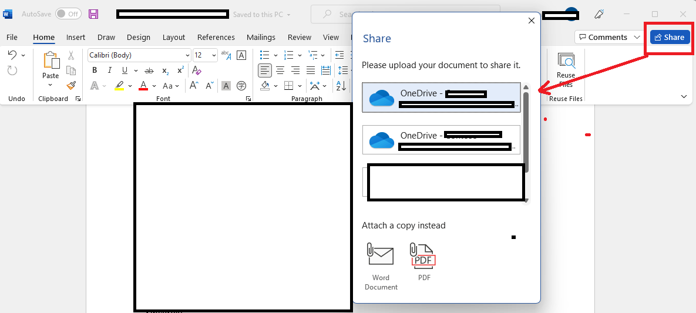Open the File menu
Image resolution: width=696 pixels, height=313 pixels.
click(12, 38)
